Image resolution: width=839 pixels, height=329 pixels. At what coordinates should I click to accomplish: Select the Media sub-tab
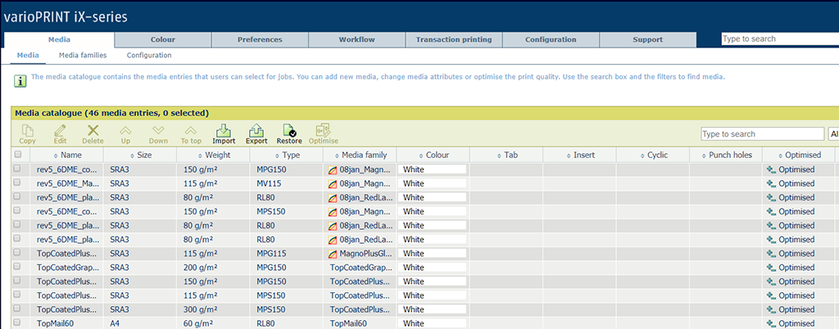tap(28, 55)
